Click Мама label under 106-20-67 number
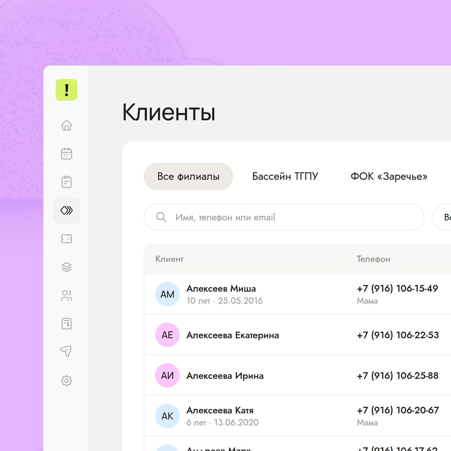 point(367,423)
